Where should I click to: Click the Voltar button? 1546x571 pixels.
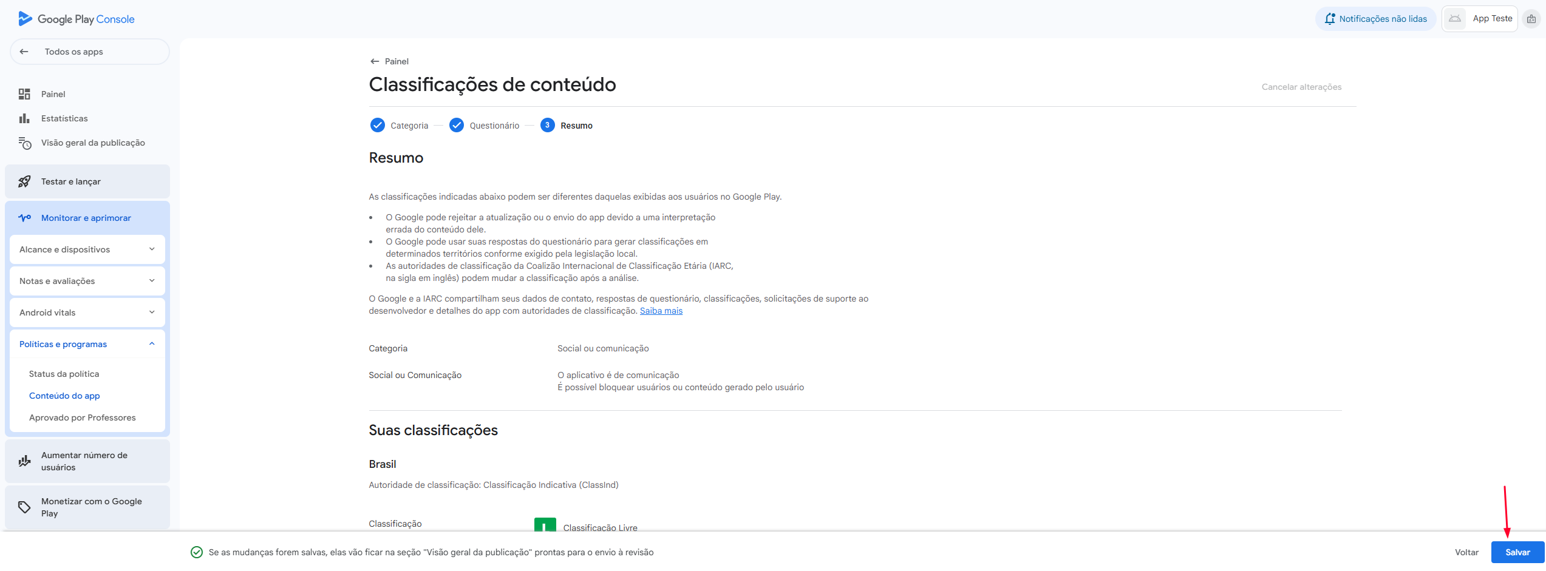(x=1466, y=552)
